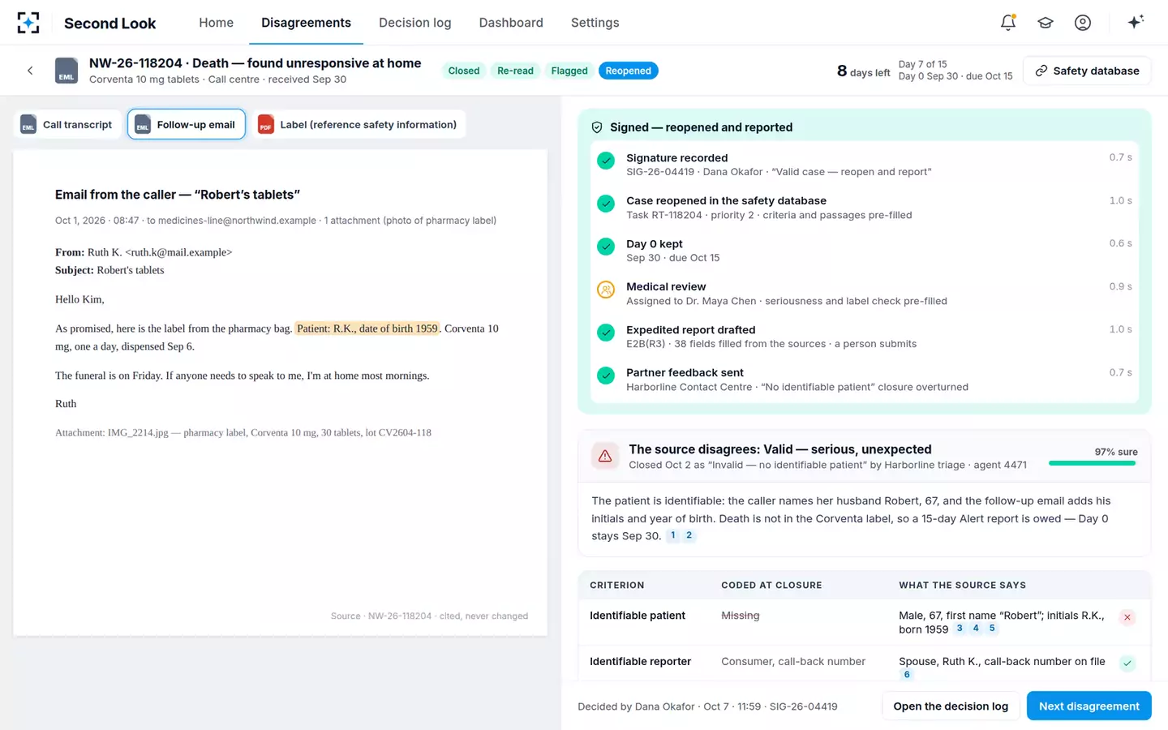Click the Flagged status badge
This screenshot has height=730, width=1168.
click(x=569, y=71)
